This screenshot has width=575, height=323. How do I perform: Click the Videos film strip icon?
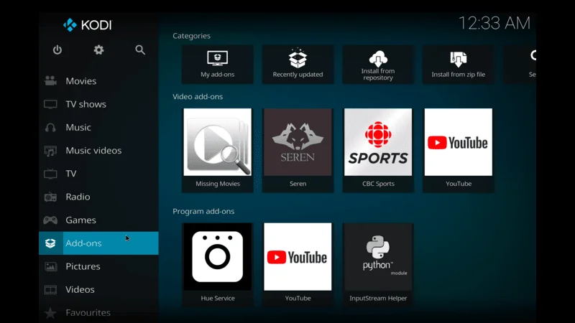pyautogui.click(x=50, y=290)
